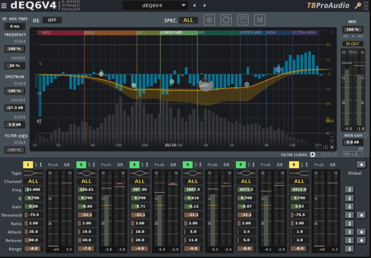Screen dimensions: 371x258
Task: Click the Global dot button in Threshold row
Action: [x=361, y=215]
